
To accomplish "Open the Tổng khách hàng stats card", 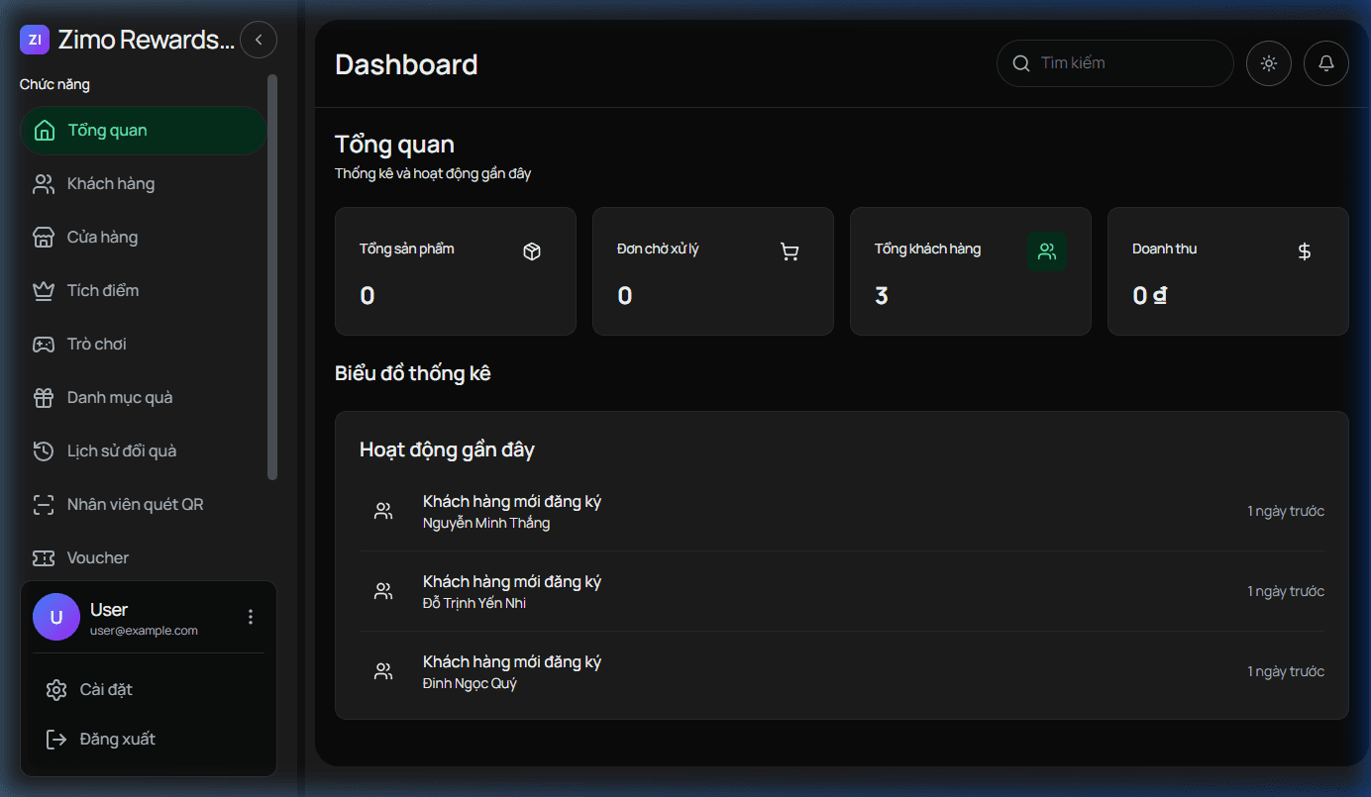I will point(970,271).
